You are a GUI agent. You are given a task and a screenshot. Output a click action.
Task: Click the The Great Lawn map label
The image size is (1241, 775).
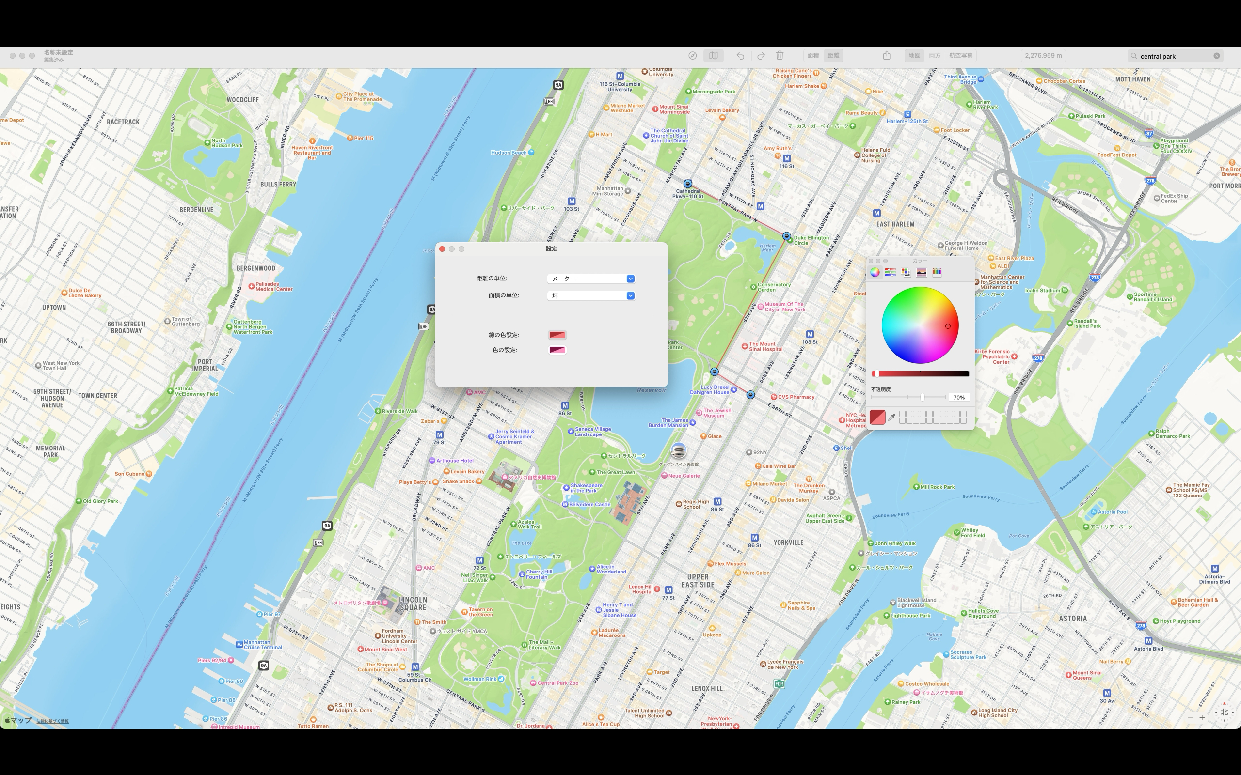(616, 473)
